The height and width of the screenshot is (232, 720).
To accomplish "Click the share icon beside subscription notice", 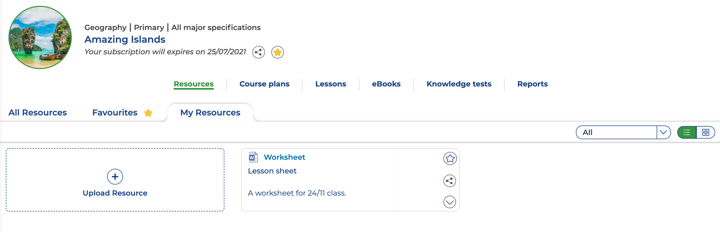I will (258, 52).
